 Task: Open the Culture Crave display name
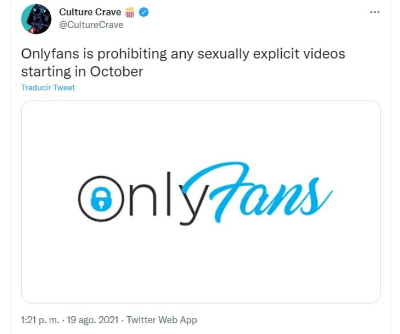(90, 12)
